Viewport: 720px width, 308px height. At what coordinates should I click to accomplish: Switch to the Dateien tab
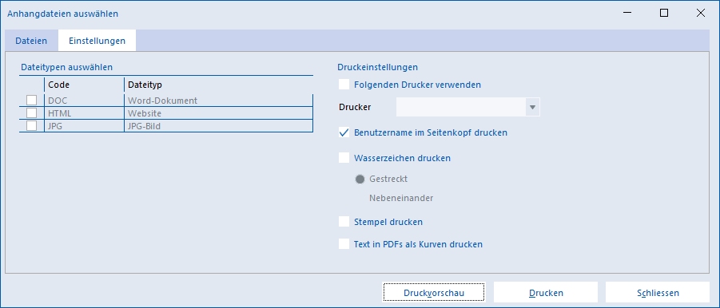31,41
